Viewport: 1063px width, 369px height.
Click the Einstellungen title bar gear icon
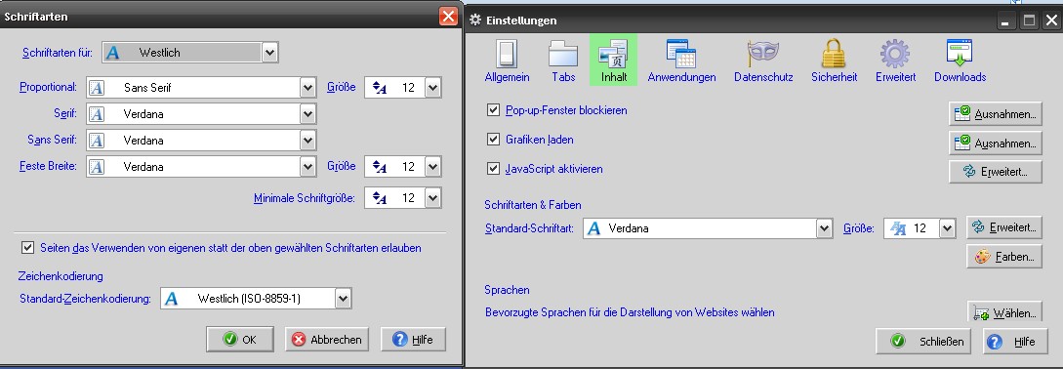(x=475, y=20)
